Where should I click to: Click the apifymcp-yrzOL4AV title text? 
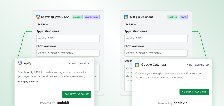(55, 17)
